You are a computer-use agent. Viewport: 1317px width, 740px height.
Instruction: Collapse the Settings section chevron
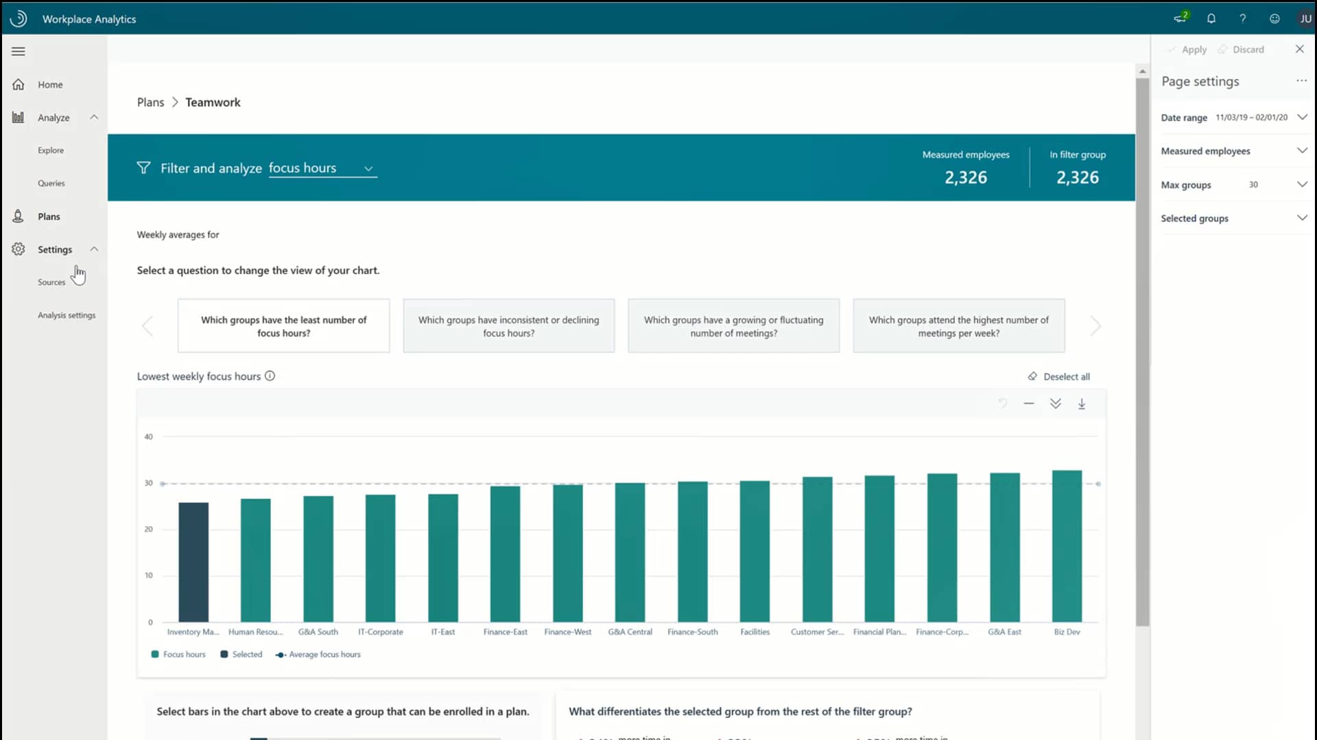tap(94, 249)
